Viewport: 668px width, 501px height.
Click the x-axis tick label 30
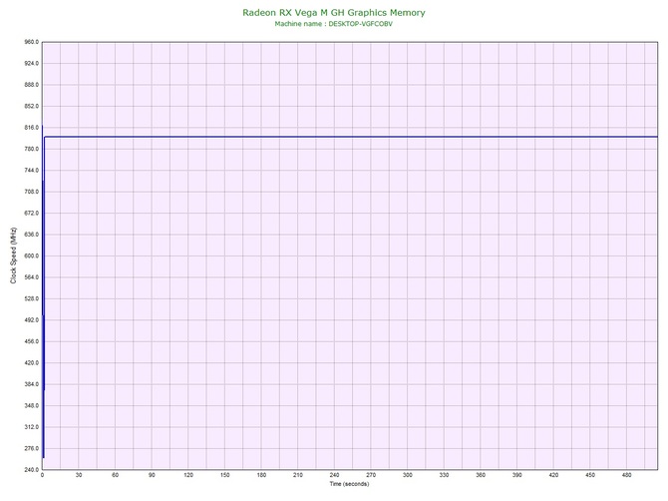[x=79, y=475]
